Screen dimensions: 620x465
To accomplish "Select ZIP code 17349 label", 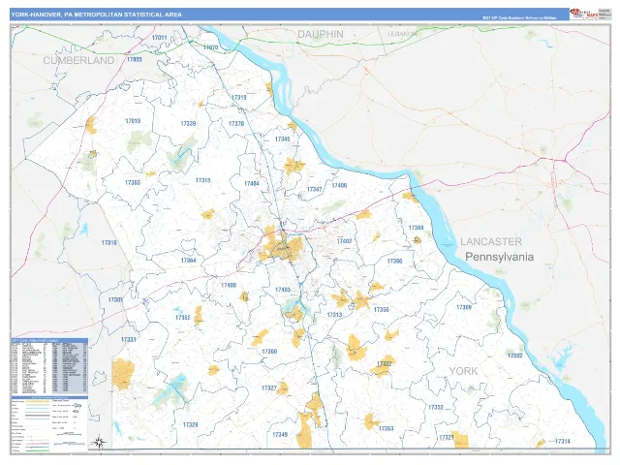I will pos(280,435).
